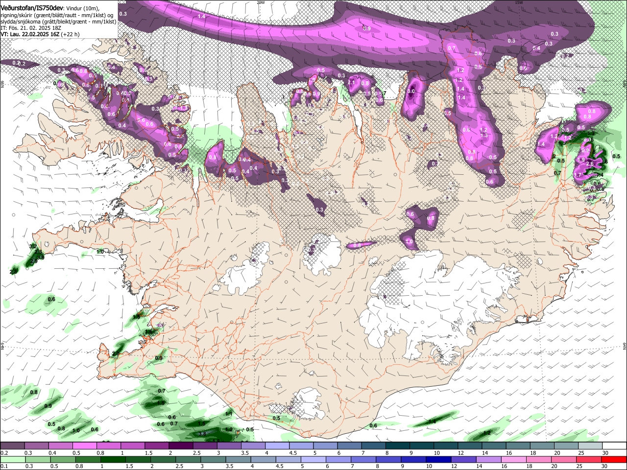The height and width of the screenshot is (470, 627).
Task: Pick upper legend swatch between 20 and 25
Action: (566, 446)
